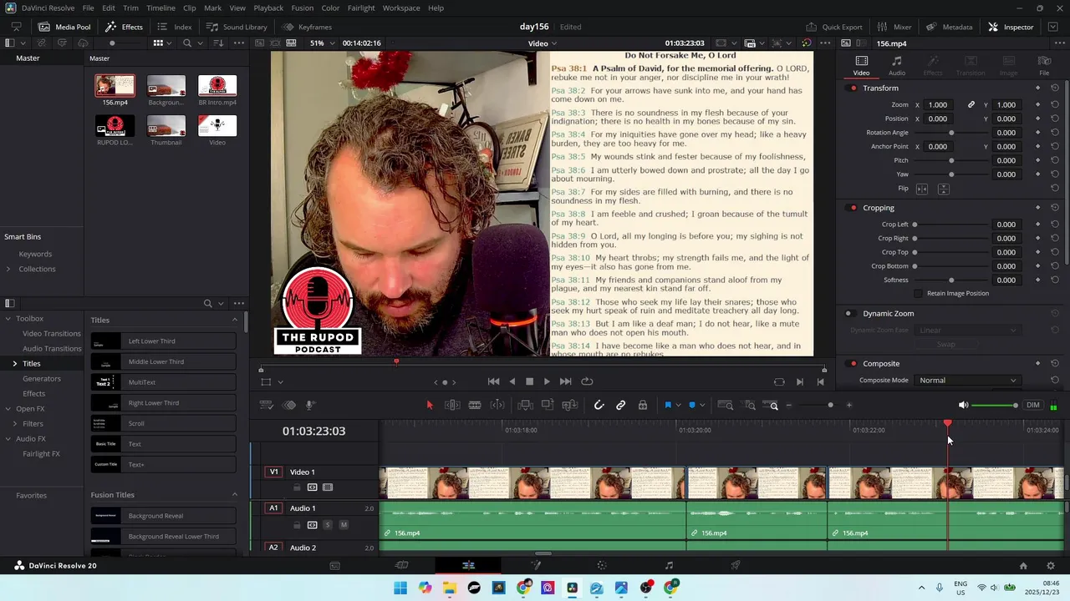Solo Audio 1 track with S button

(x=328, y=525)
